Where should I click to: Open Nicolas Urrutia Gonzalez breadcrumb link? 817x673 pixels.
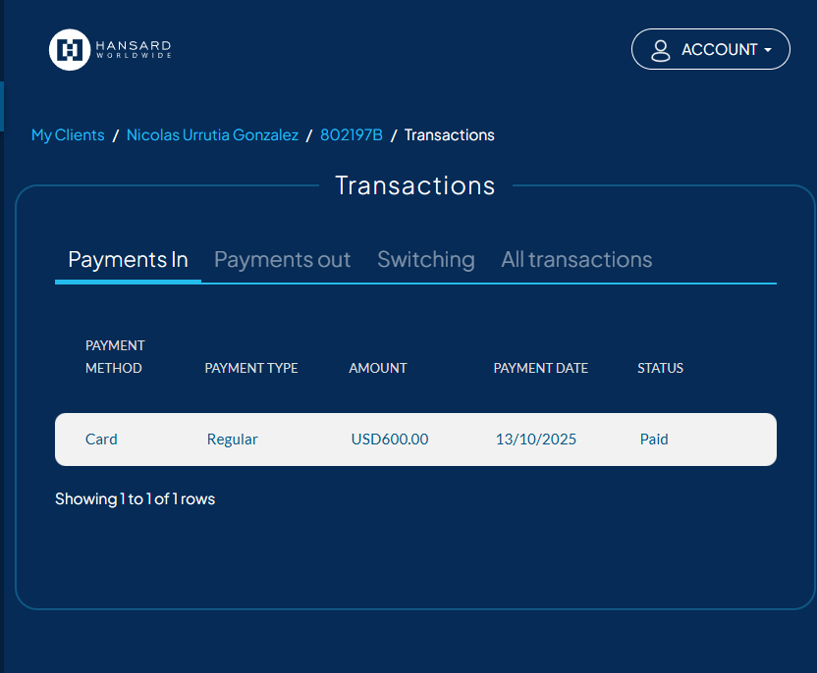[212, 135]
